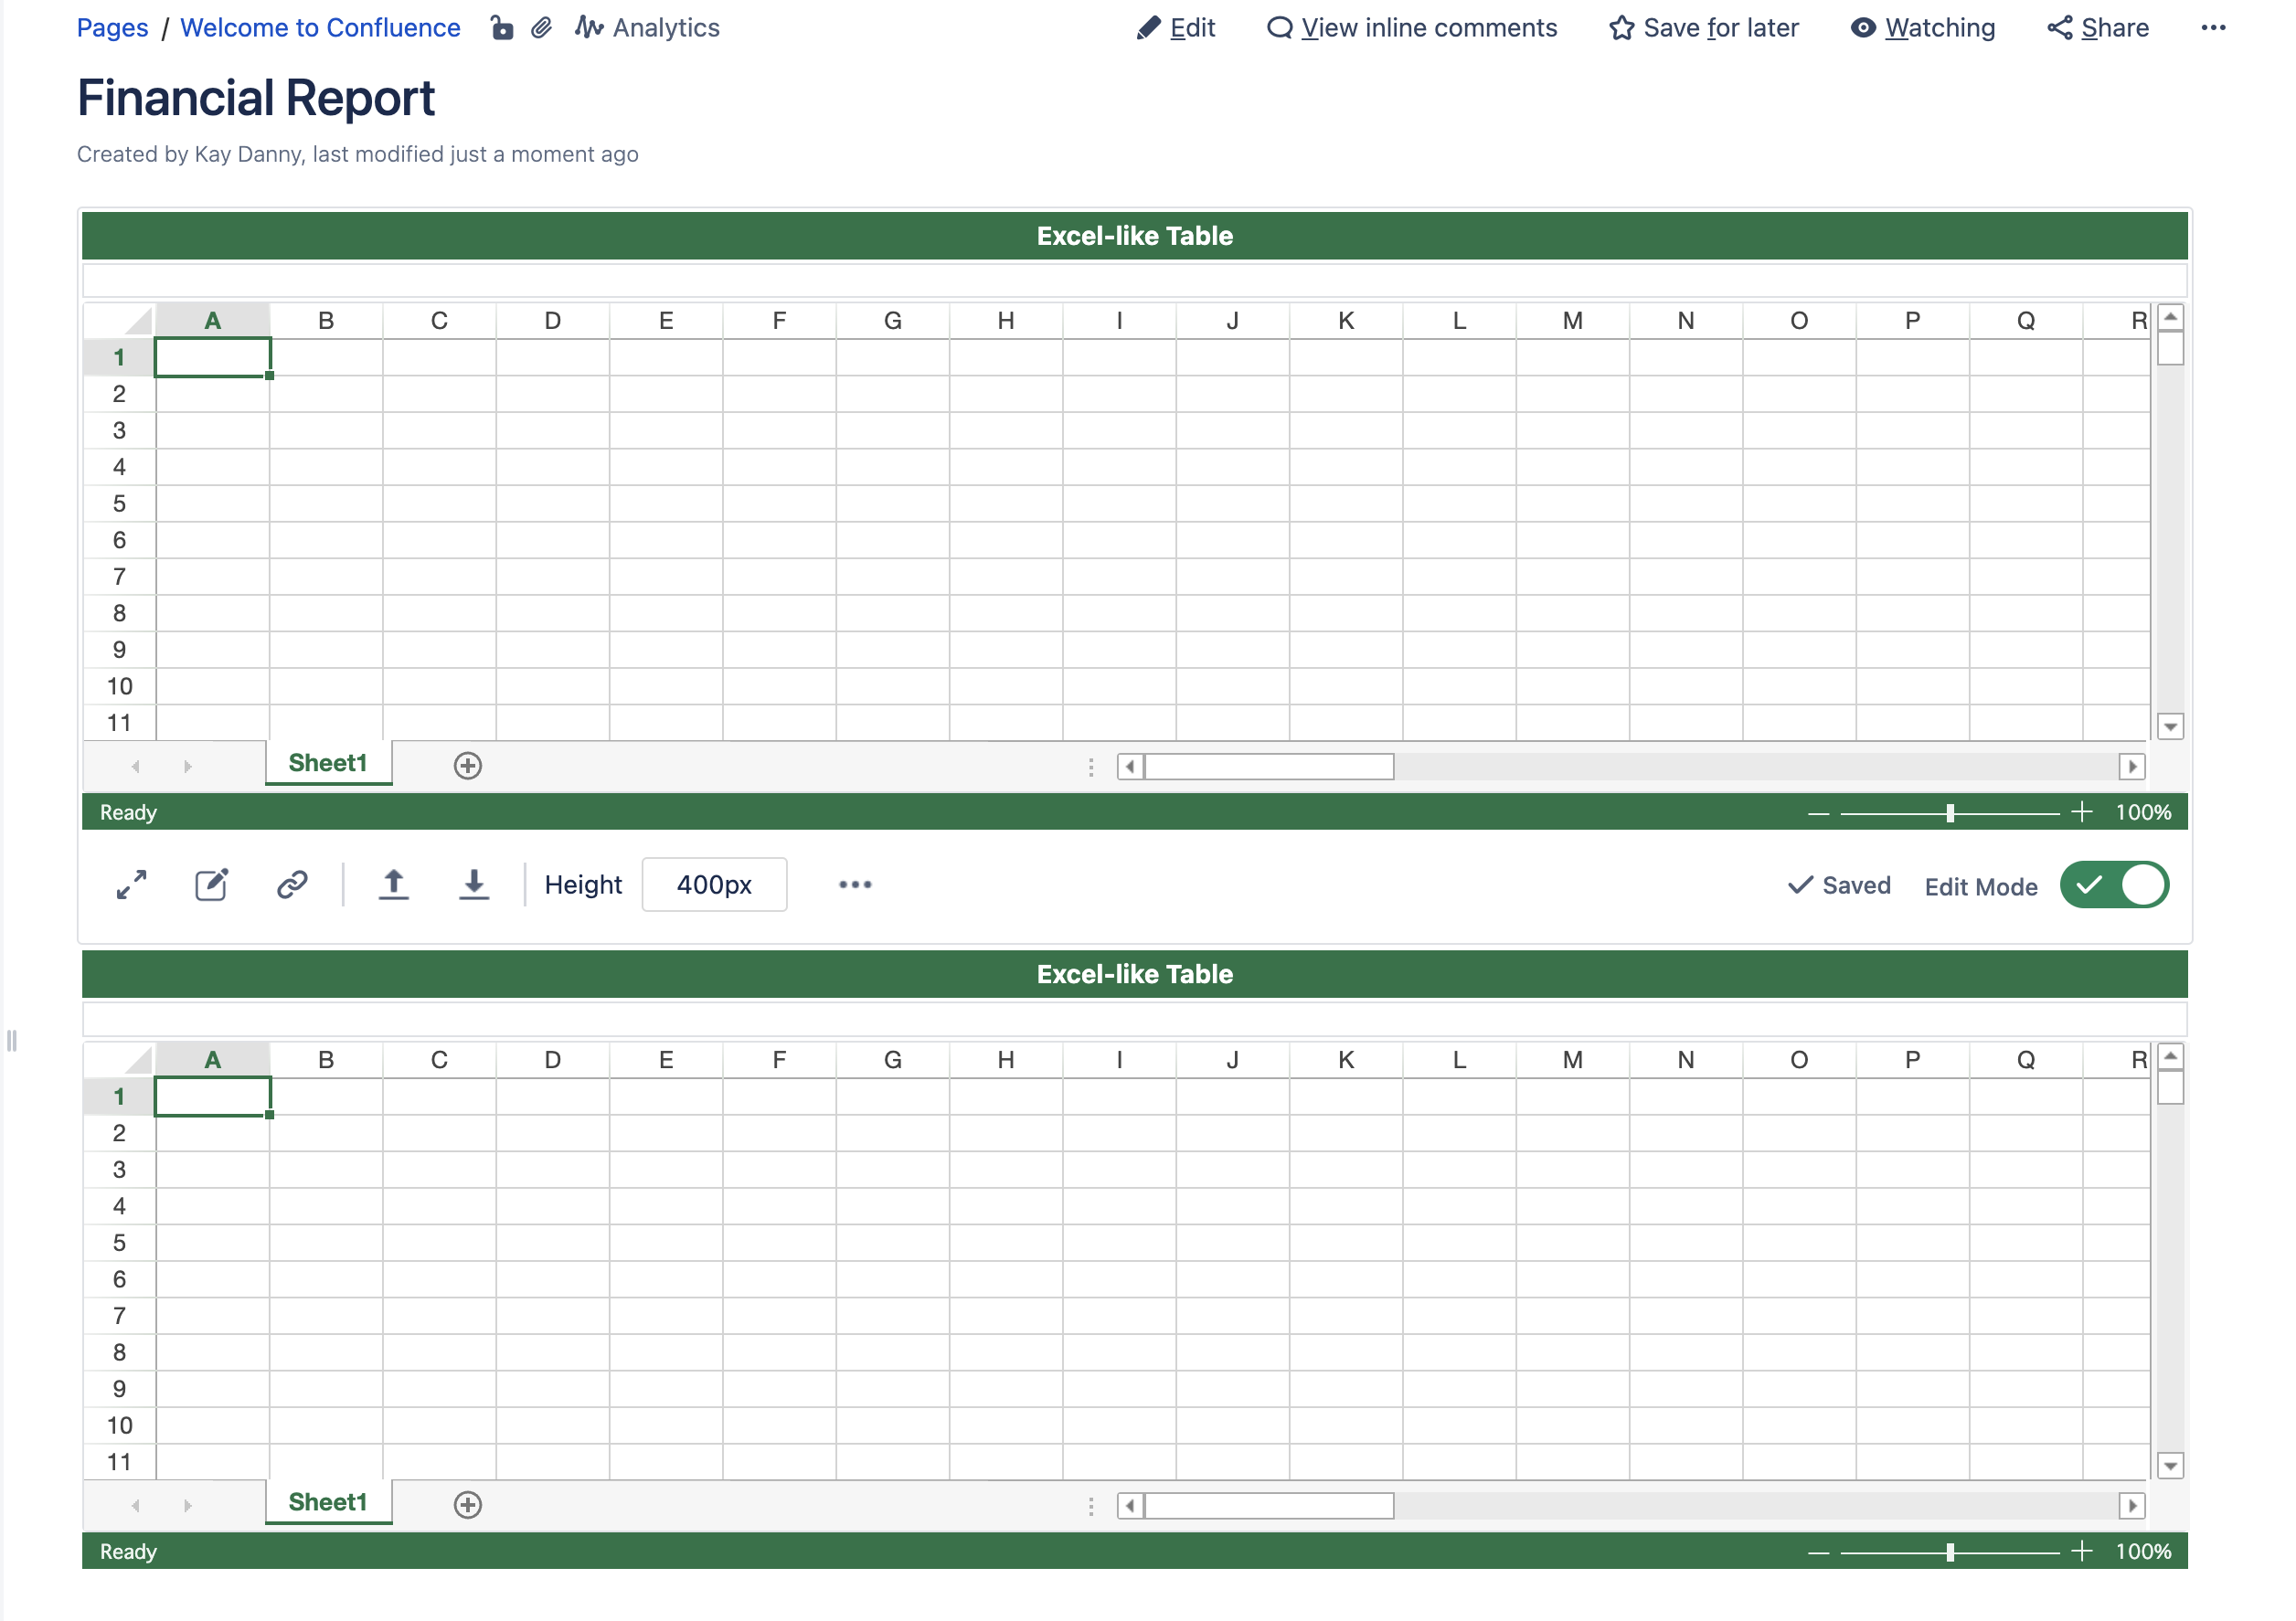Click the upload arrow icon

393,885
